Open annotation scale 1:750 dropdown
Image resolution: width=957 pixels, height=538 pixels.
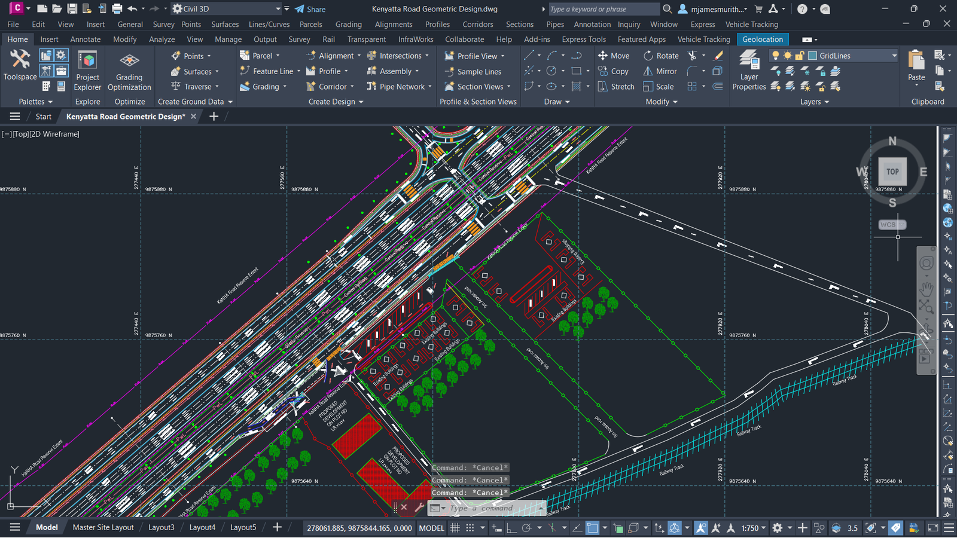754,528
